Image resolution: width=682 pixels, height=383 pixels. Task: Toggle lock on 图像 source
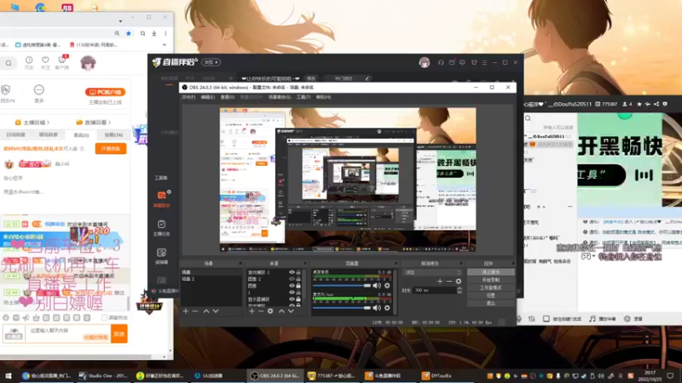pyautogui.click(x=298, y=286)
